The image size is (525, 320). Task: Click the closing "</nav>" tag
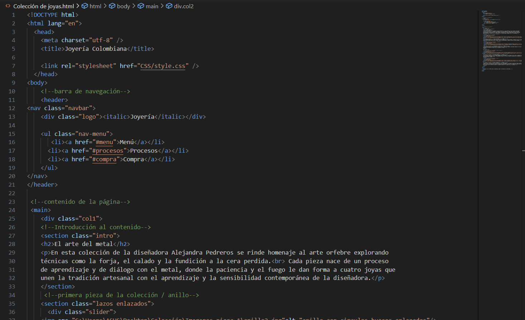coord(37,176)
